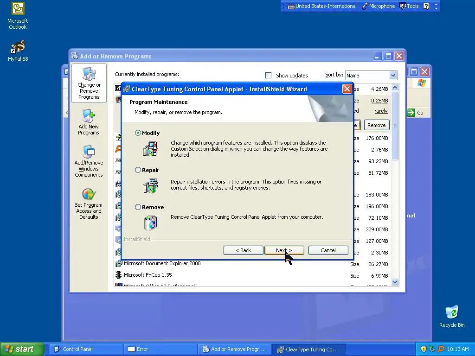Open Change or Remove Programs panel
475x356 pixels.
click(x=89, y=83)
